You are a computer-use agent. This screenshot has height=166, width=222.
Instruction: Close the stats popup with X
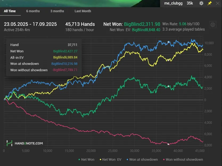click(x=217, y=3)
